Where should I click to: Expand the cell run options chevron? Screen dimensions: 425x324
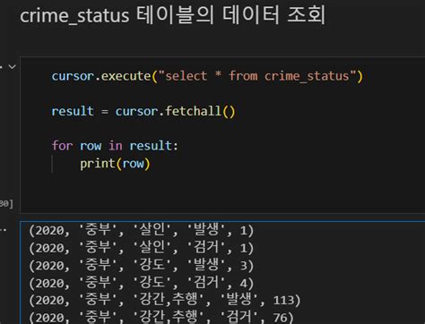[12, 67]
